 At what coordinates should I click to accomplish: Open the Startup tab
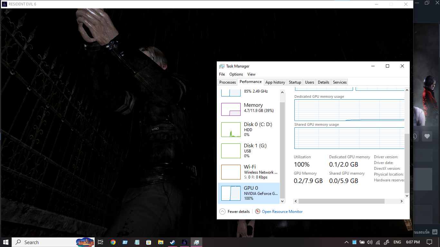[295, 82]
